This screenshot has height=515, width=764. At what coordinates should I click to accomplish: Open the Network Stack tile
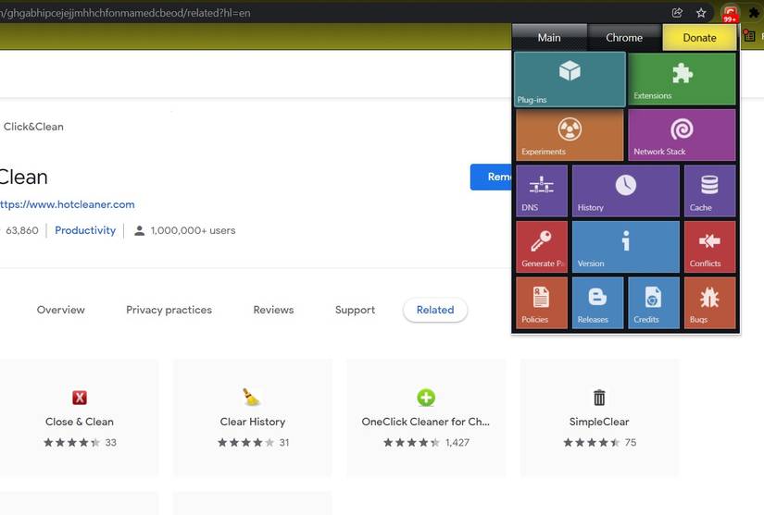pos(682,135)
